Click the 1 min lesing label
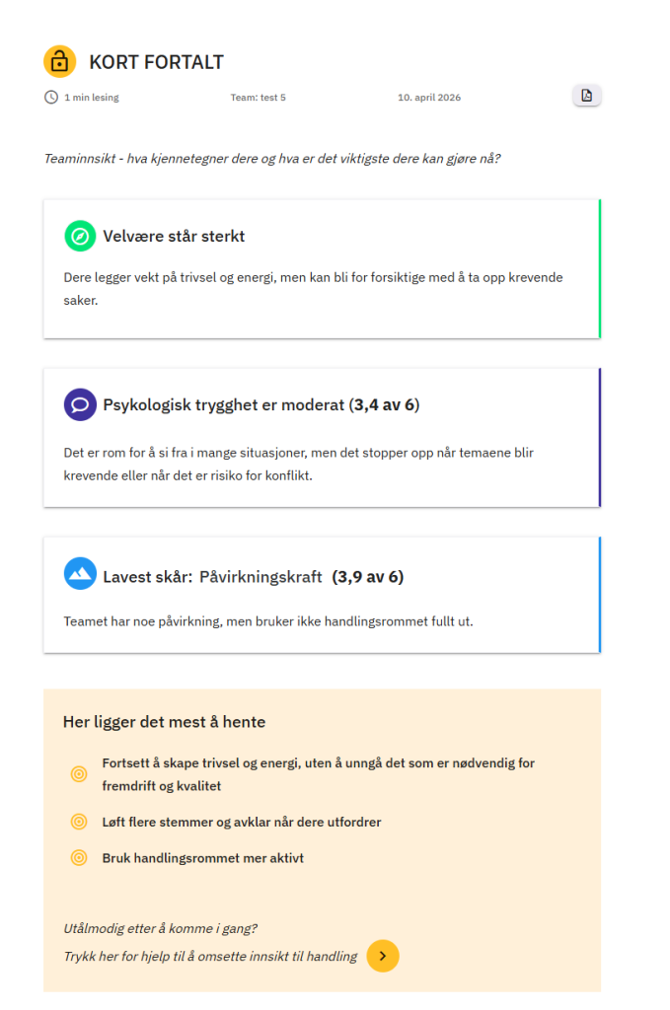Image resolution: width=670 pixels, height=1010 pixels. tap(92, 98)
